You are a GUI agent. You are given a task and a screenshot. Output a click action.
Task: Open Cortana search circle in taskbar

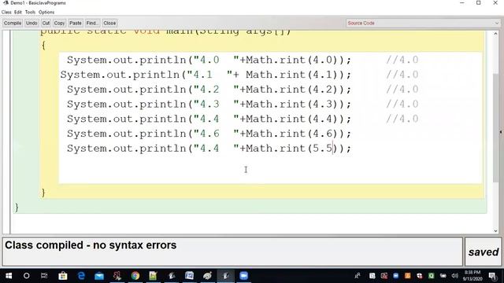click(x=26, y=276)
